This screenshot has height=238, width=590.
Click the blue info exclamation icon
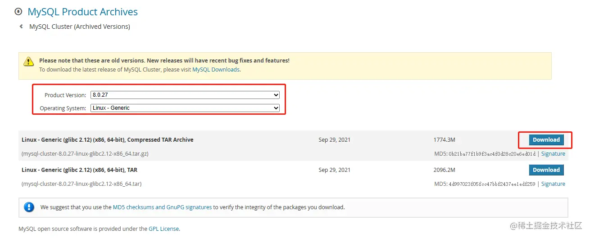click(29, 207)
